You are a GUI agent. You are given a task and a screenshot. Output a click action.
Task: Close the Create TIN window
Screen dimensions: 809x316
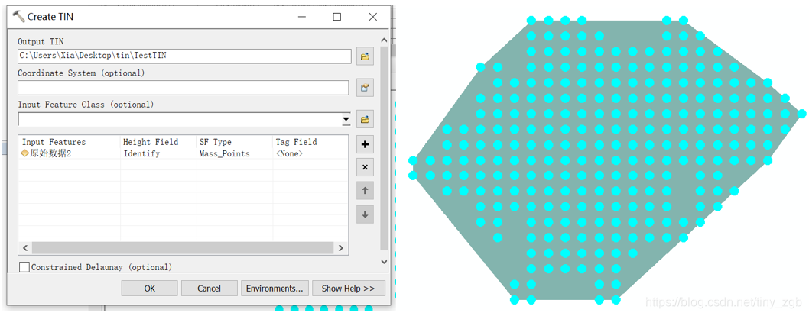point(373,17)
